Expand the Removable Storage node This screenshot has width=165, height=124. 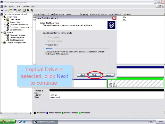coord(5,35)
